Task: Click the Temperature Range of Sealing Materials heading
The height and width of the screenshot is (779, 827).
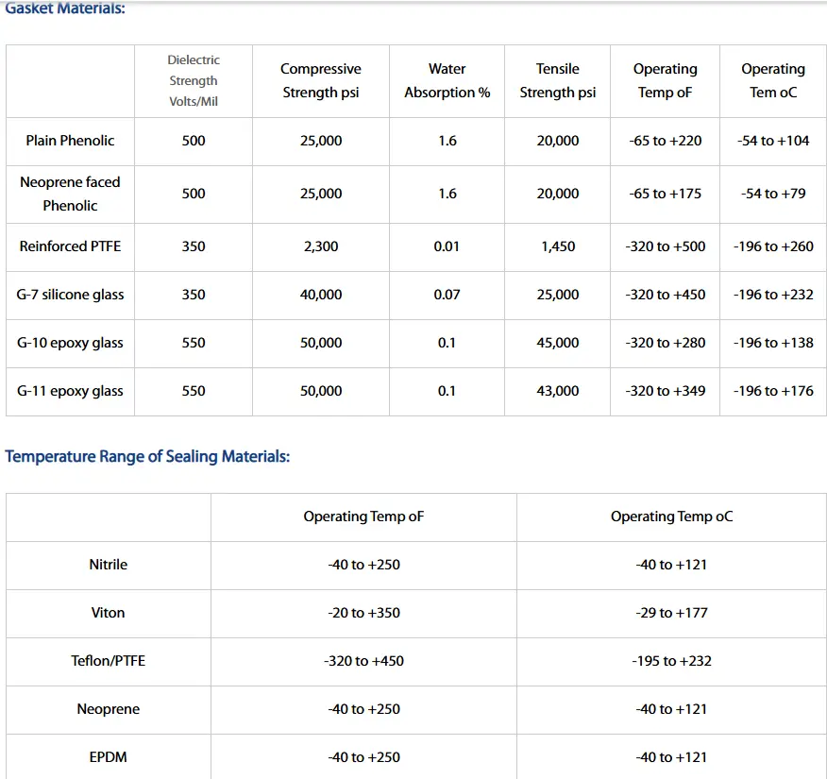Action: [147, 457]
